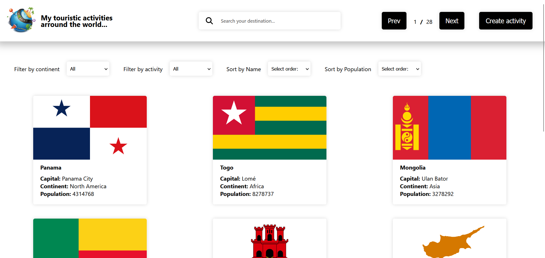Viewport: 545px width, 258px height.
Task: Click the Panama country name
Action: tap(51, 168)
